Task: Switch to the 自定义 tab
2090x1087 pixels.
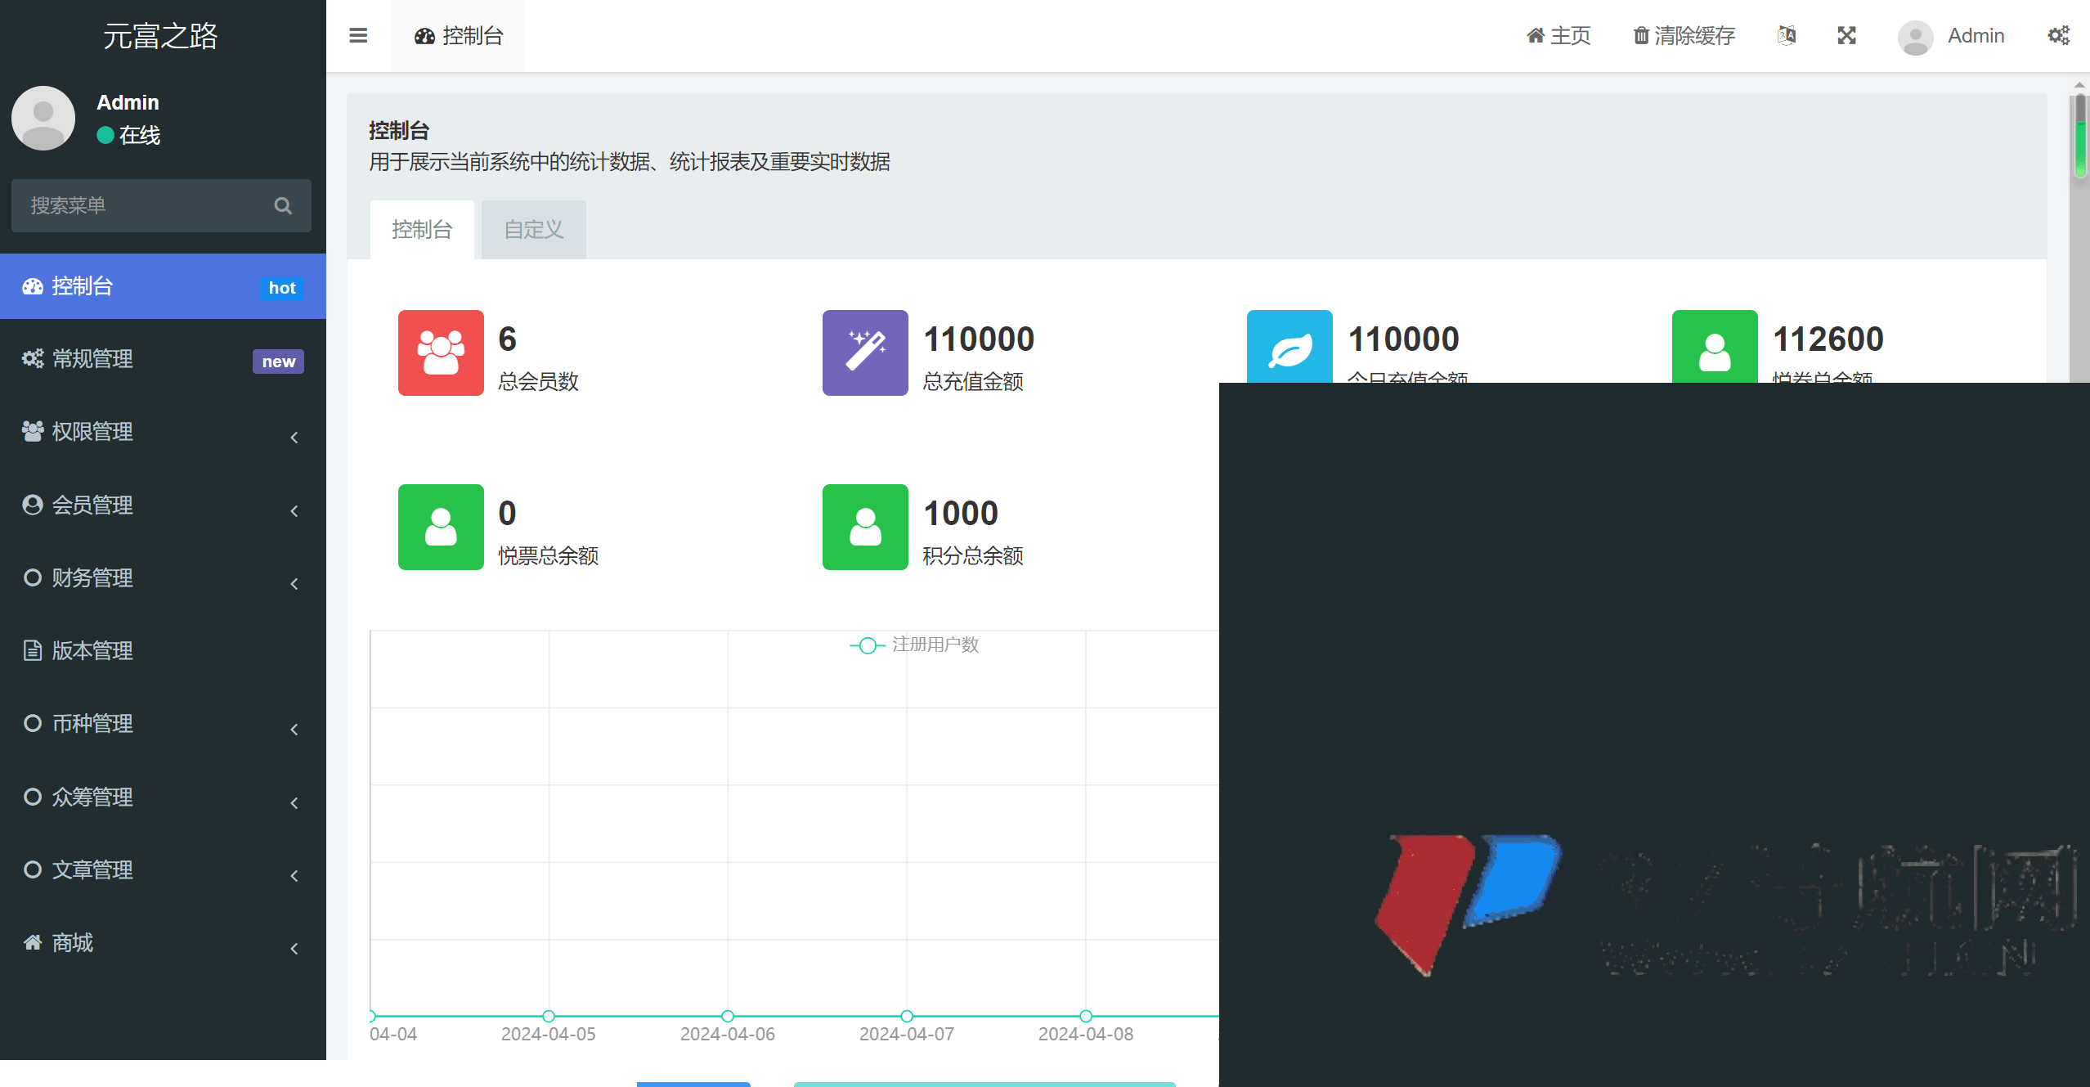Action: click(533, 230)
